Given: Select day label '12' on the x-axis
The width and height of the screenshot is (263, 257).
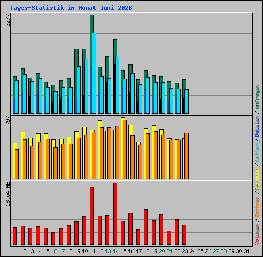Looking at the screenshot, I should click(x=100, y=251).
